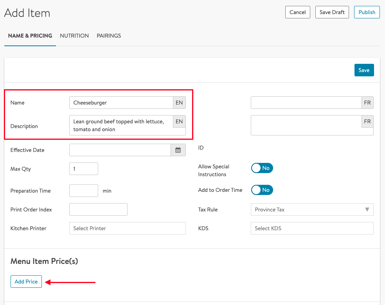
Task: Focus the Preparation Time field
Action: click(x=83, y=191)
